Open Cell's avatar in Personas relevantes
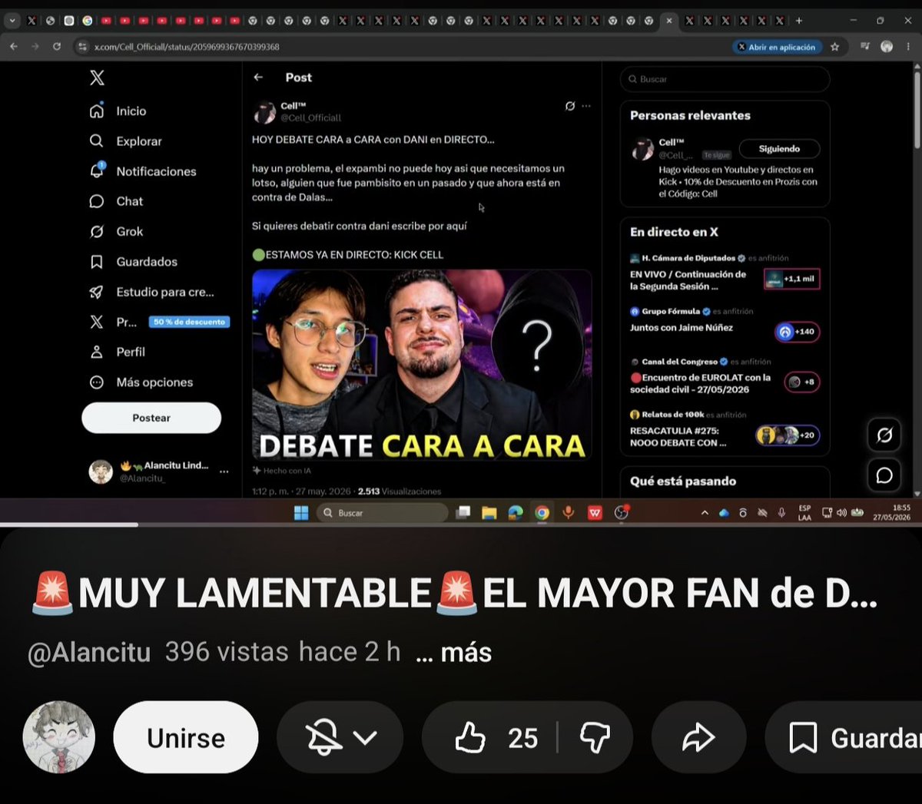Image resolution: width=922 pixels, height=804 pixels. 642,149
